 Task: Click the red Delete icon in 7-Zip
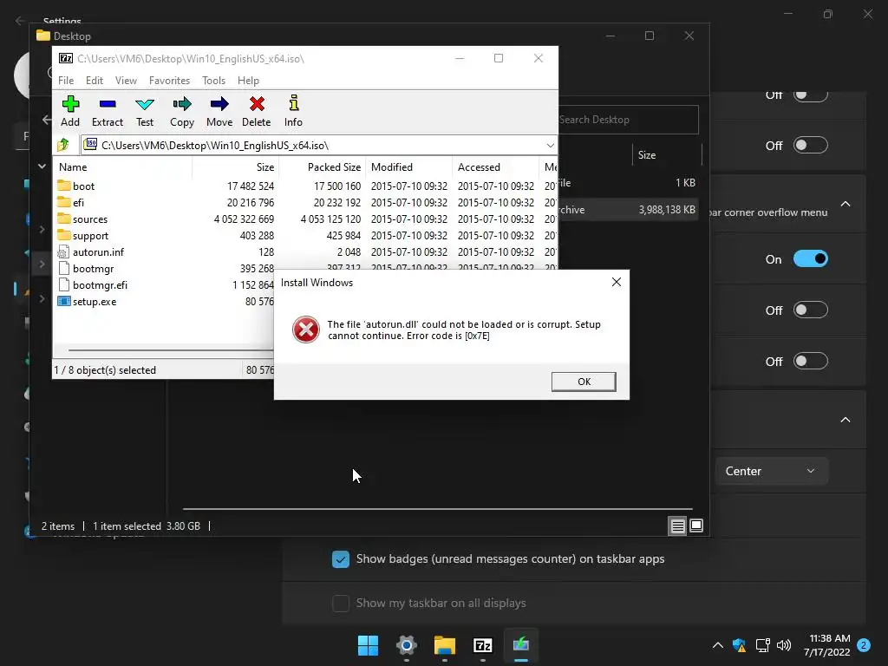[257, 111]
